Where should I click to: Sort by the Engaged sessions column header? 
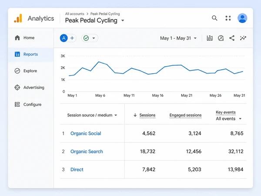tap(185, 115)
